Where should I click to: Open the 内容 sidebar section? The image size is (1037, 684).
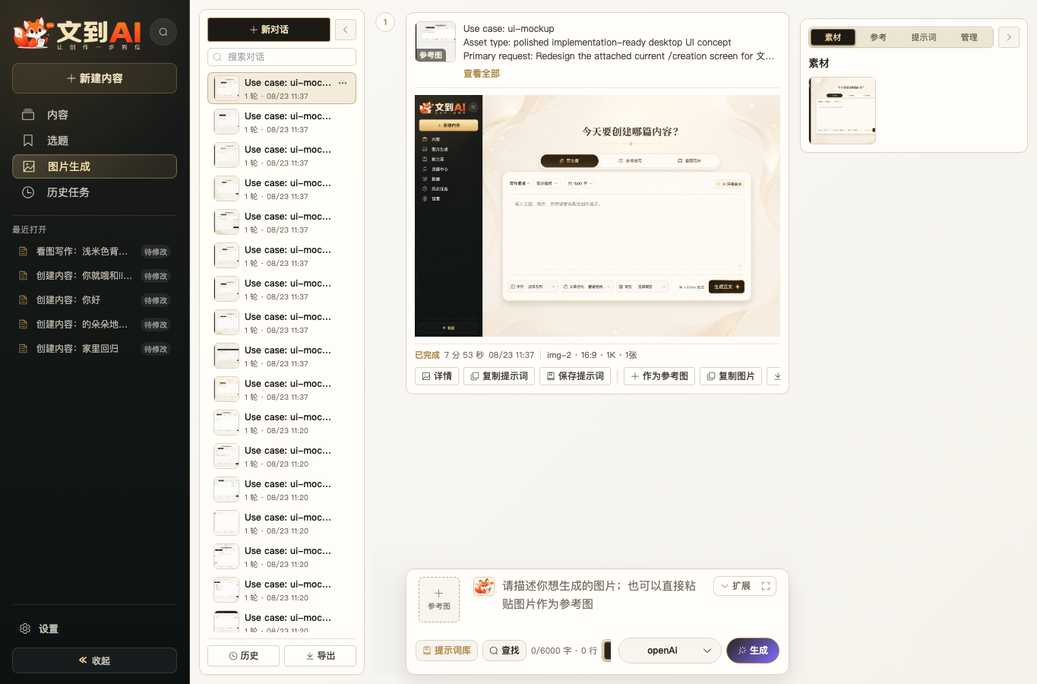(95, 115)
